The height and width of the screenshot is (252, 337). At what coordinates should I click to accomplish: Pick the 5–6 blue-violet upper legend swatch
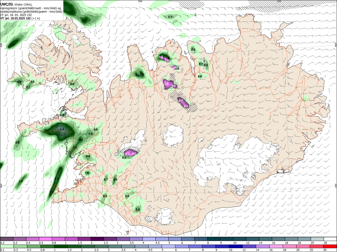click(x=175, y=239)
